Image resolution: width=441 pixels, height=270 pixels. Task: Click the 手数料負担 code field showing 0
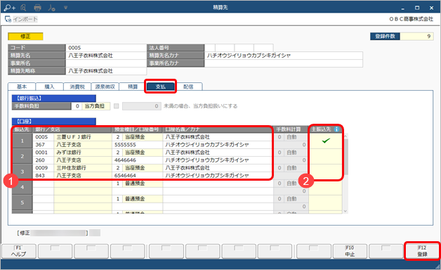[x=77, y=106]
